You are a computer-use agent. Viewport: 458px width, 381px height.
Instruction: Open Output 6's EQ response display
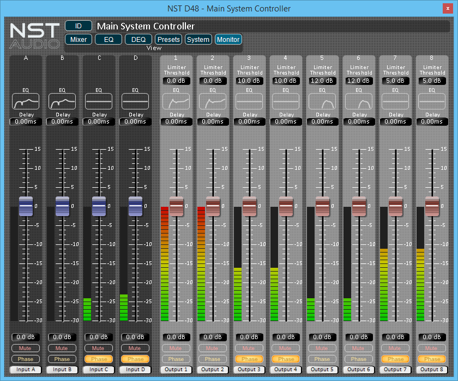[x=359, y=101]
